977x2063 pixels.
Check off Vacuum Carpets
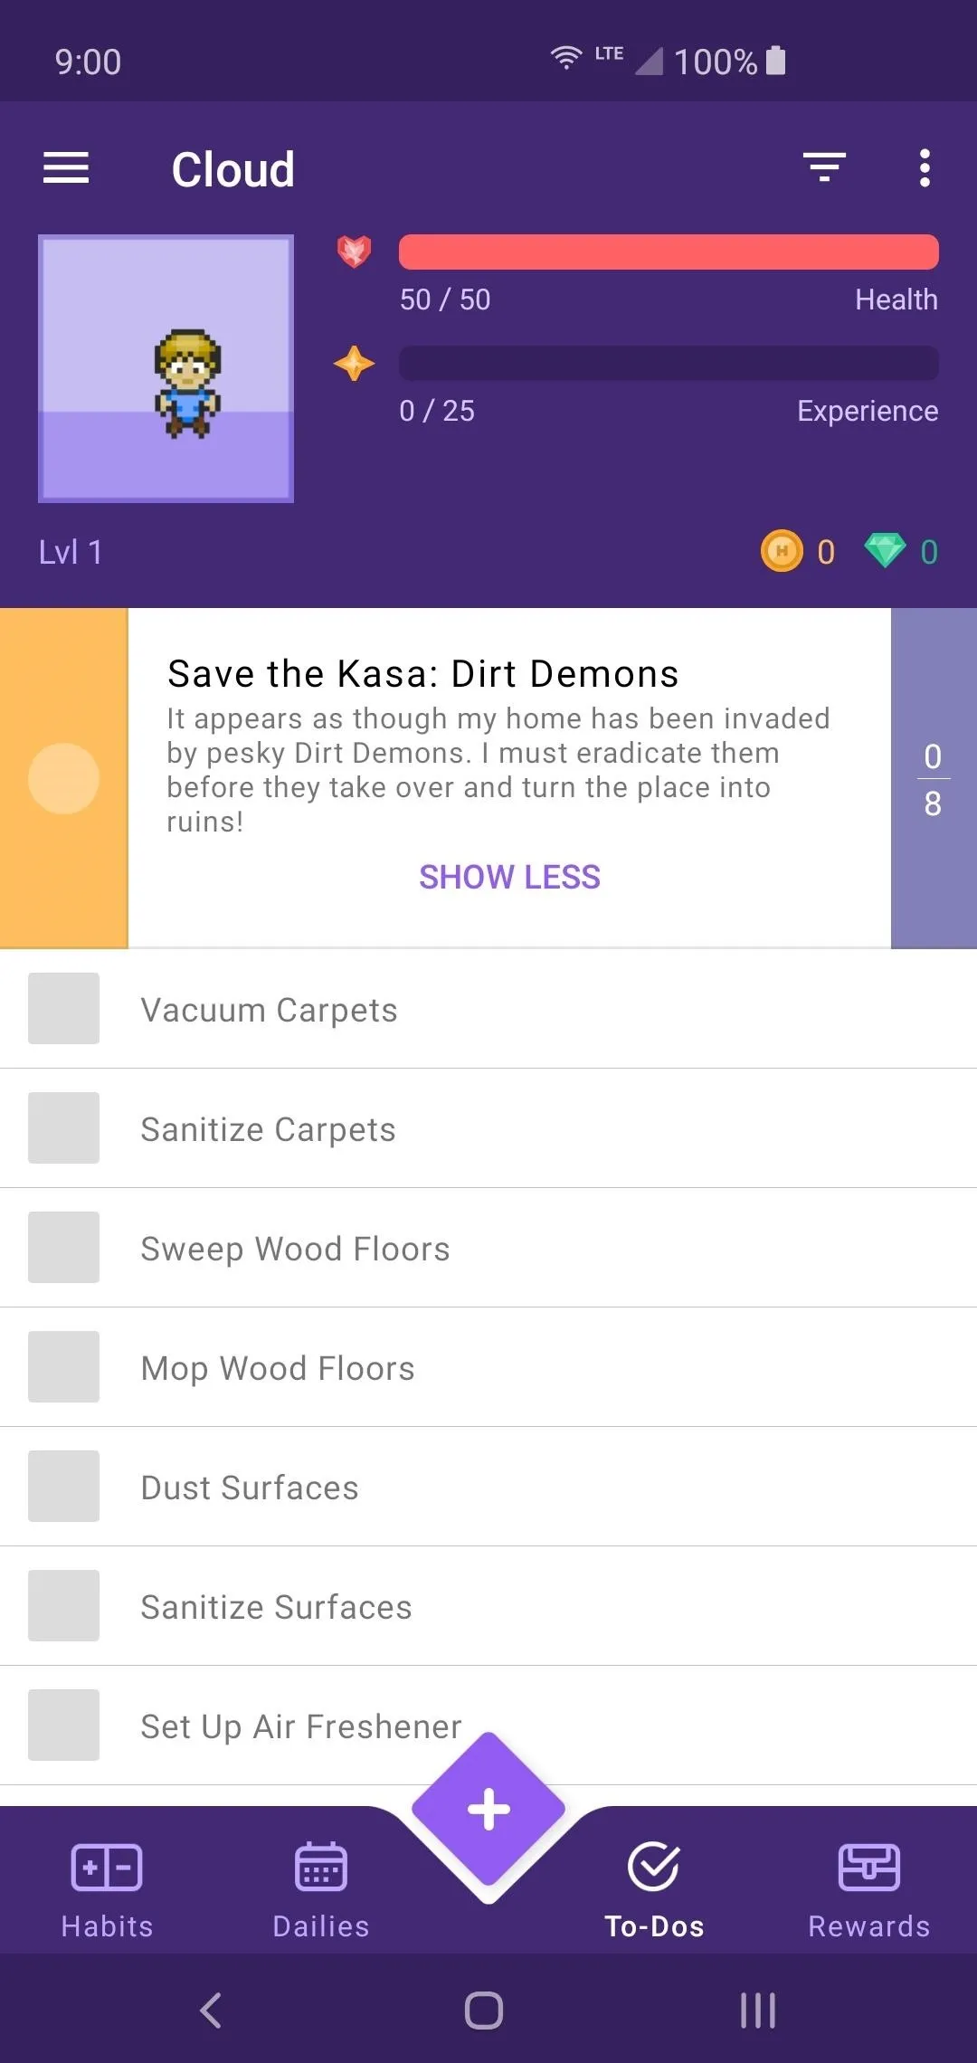[63, 1008]
